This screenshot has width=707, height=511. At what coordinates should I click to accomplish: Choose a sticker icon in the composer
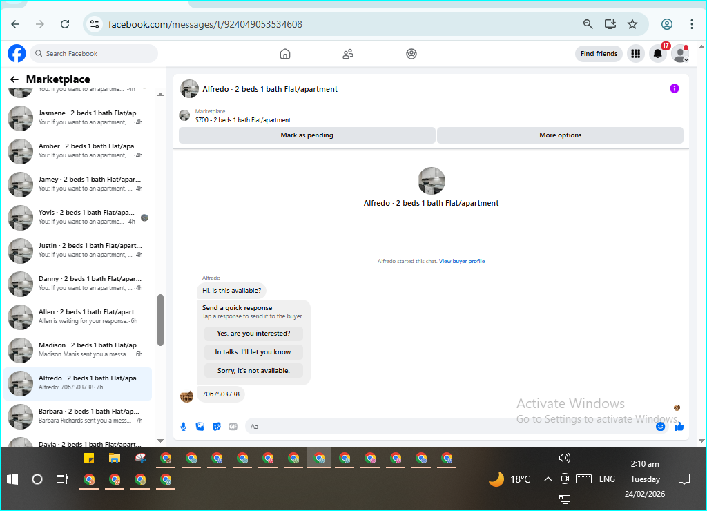click(x=217, y=427)
